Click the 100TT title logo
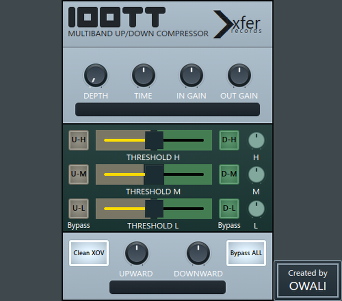Screen dimensions: 342x301 [x=117, y=17]
